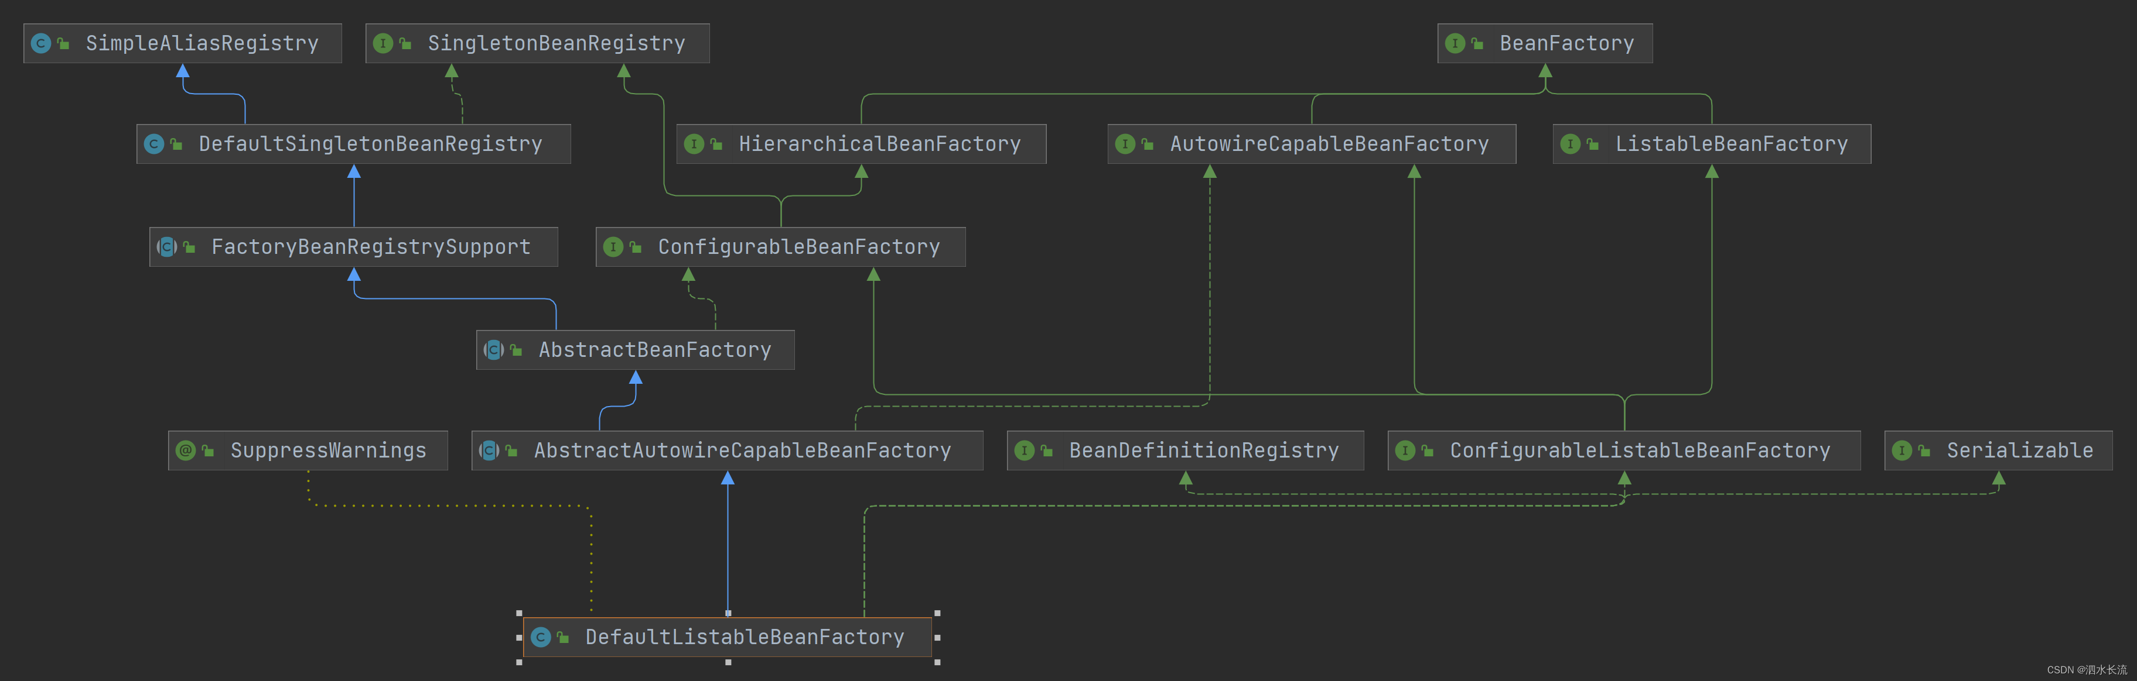Click the public lock icon on AbstractBeanFactory
The width and height of the screenshot is (2137, 681).
(x=516, y=350)
